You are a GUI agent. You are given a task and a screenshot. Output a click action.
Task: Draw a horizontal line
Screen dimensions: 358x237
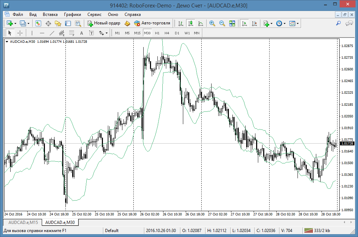pos(42,33)
